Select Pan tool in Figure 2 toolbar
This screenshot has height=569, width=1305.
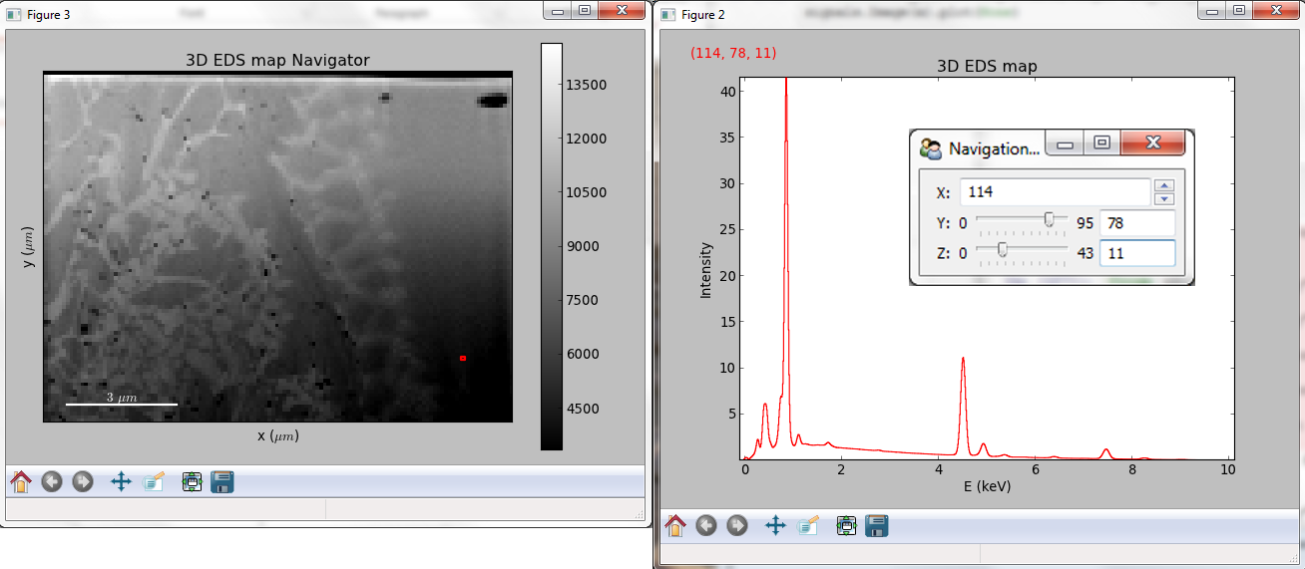pyautogui.click(x=775, y=525)
